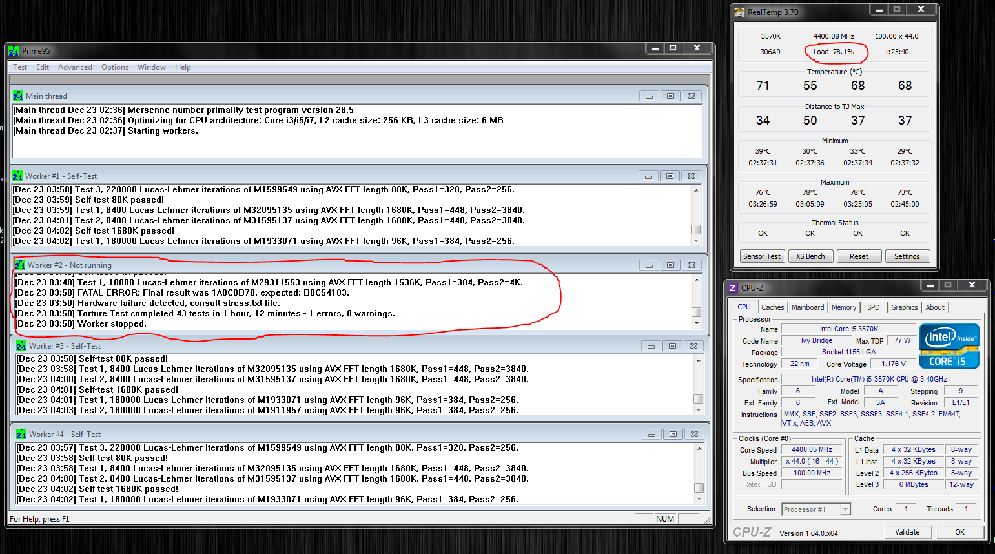Click the '76°C' maximum temperature in RealTemp
The image size is (995, 554).
(x=763, y=192)
